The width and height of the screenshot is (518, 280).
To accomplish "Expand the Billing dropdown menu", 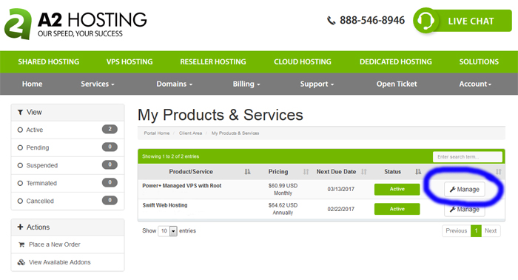I will point(246,84).
